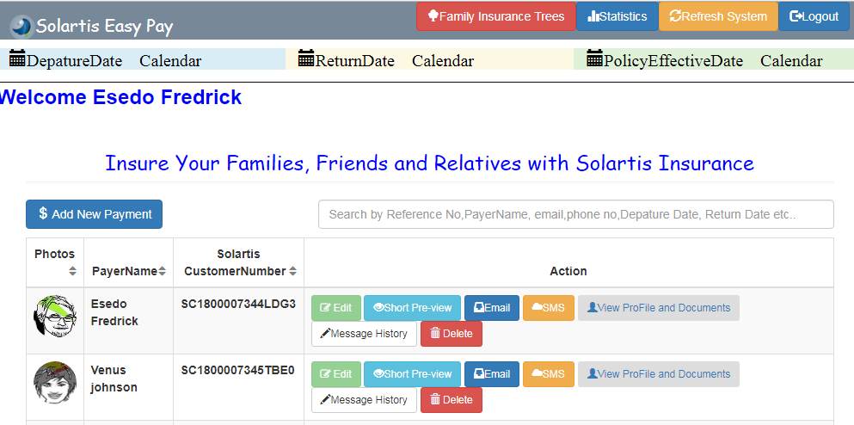Screen dimensions: 854x425
Task: Send SMS to Esedo Fredrick
Action: point(549,308)
